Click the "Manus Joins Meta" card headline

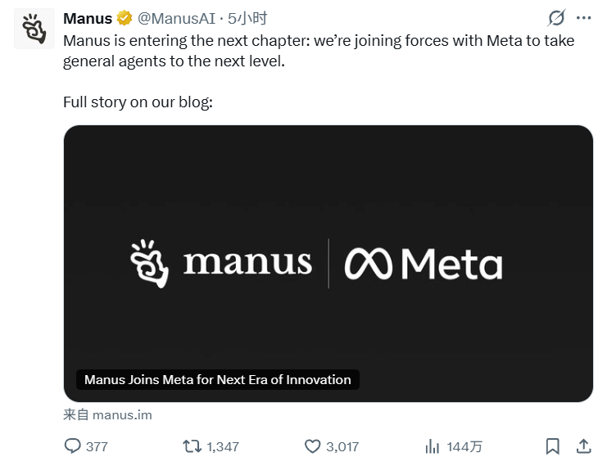click(218, 379)
